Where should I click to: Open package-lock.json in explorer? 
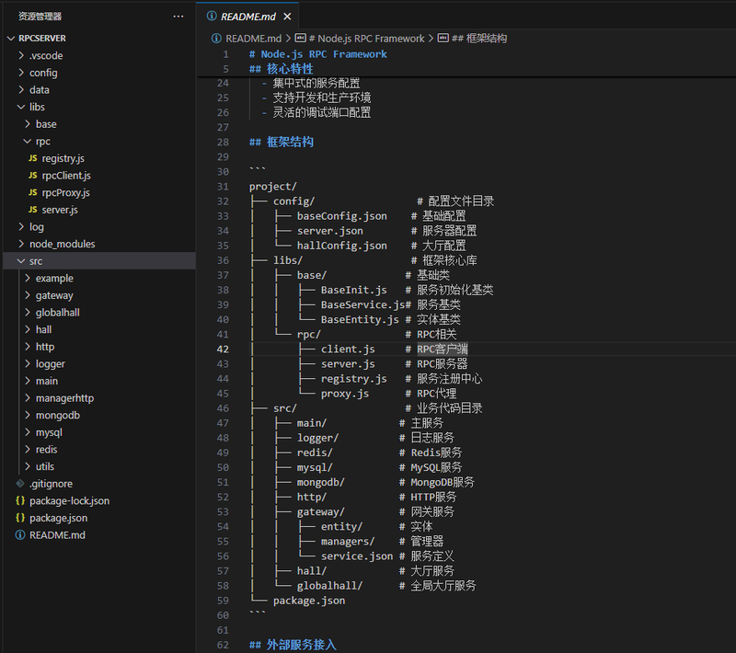click(x=70, y=500)
